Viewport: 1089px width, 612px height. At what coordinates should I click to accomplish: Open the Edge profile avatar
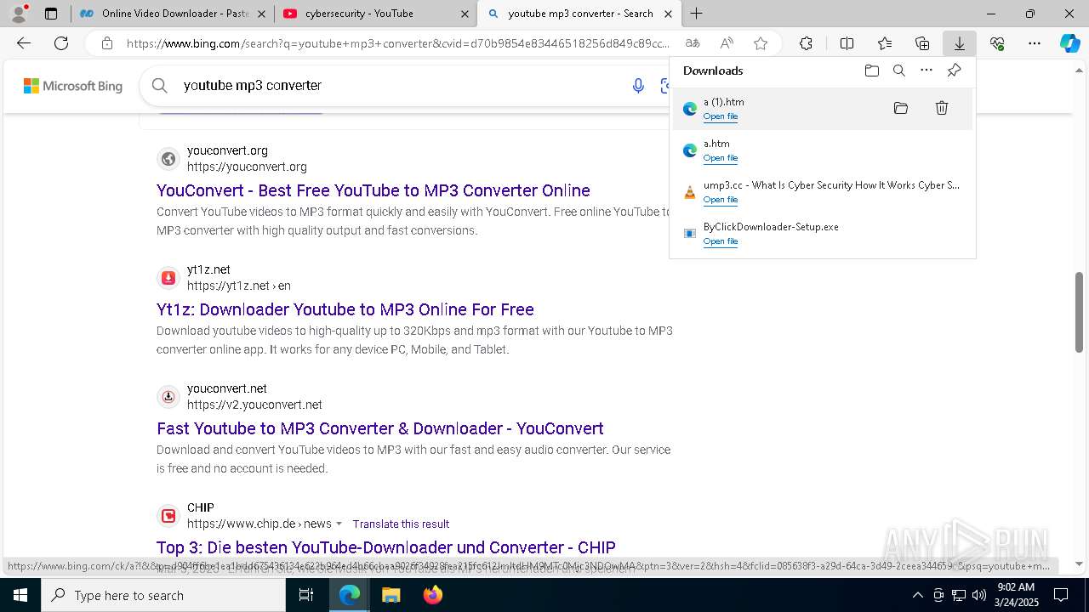18,14
